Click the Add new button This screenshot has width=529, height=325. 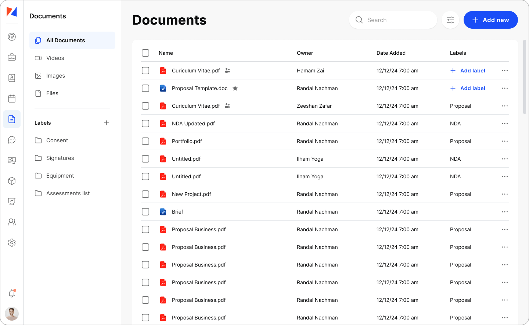[490, 20]
